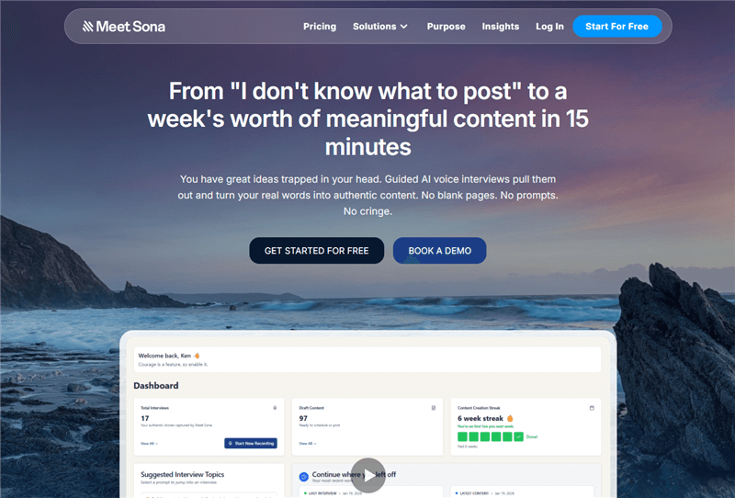Viewport: 735px width, 498px height.
Task: Click View All under Draft Content
Action: coord(308,443)
